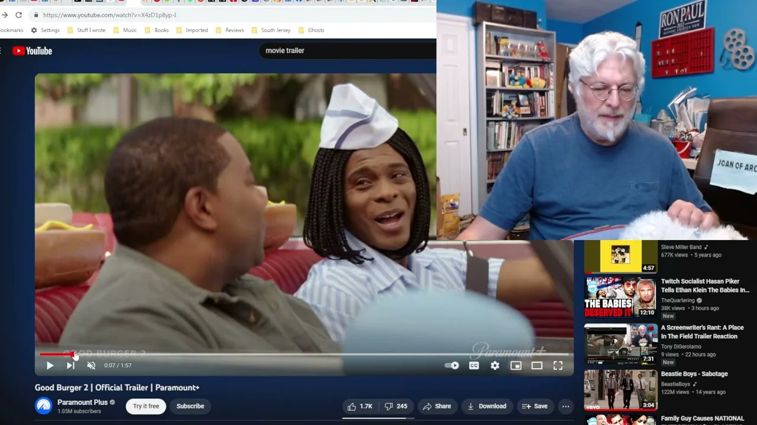Open more actions three-dot menu
Viewport: 757px width, 425px height.
point(565,406)
